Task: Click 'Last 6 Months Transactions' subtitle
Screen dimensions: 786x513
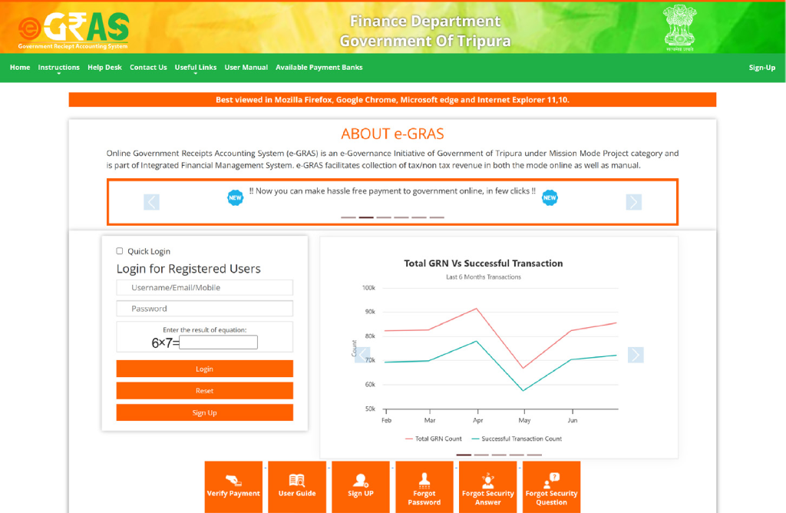Action: click(x=484, y=276)
